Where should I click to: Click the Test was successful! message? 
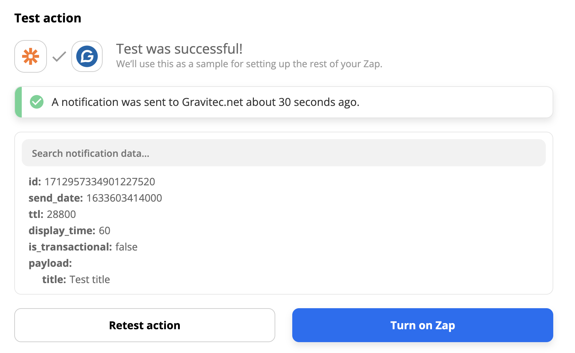click(179, 49)
